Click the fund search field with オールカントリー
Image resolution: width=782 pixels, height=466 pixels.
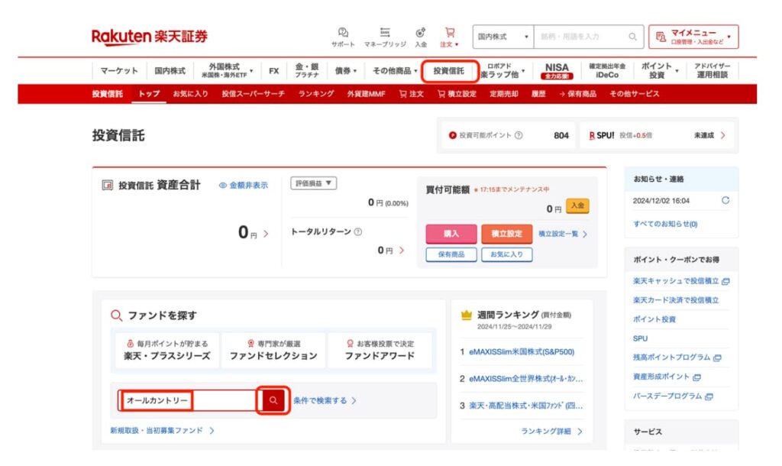click(x=189, y=400)
